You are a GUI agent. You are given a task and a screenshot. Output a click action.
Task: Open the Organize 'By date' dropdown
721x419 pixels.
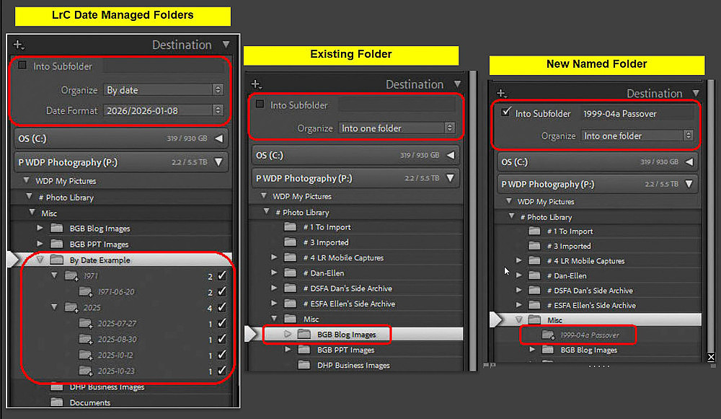click(163, 89)
